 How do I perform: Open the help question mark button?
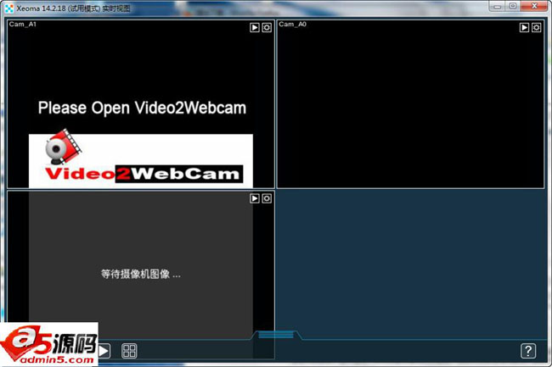coord(528,351)
